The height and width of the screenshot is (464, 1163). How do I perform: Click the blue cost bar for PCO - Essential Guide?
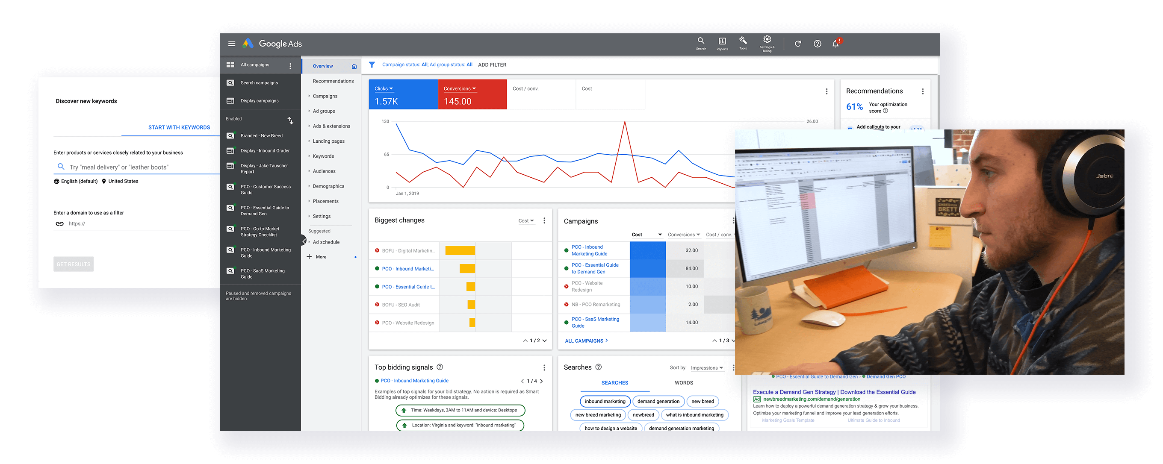pyautogui.click(x=647, y=269)
